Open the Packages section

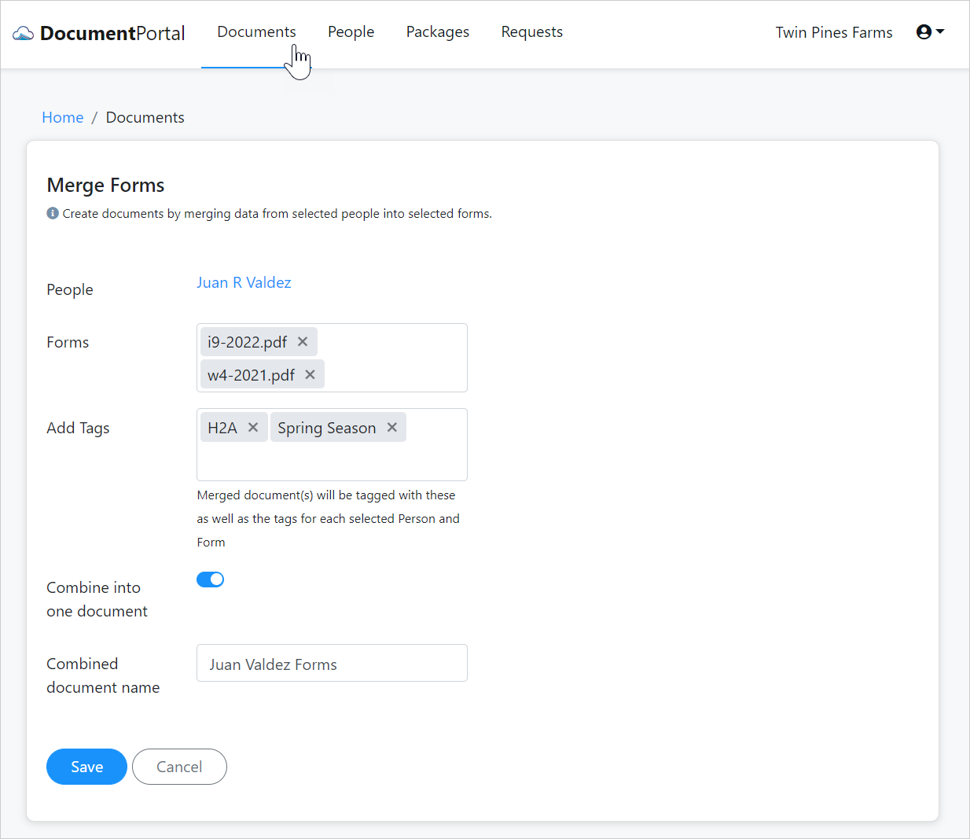(x=437, y=31)
